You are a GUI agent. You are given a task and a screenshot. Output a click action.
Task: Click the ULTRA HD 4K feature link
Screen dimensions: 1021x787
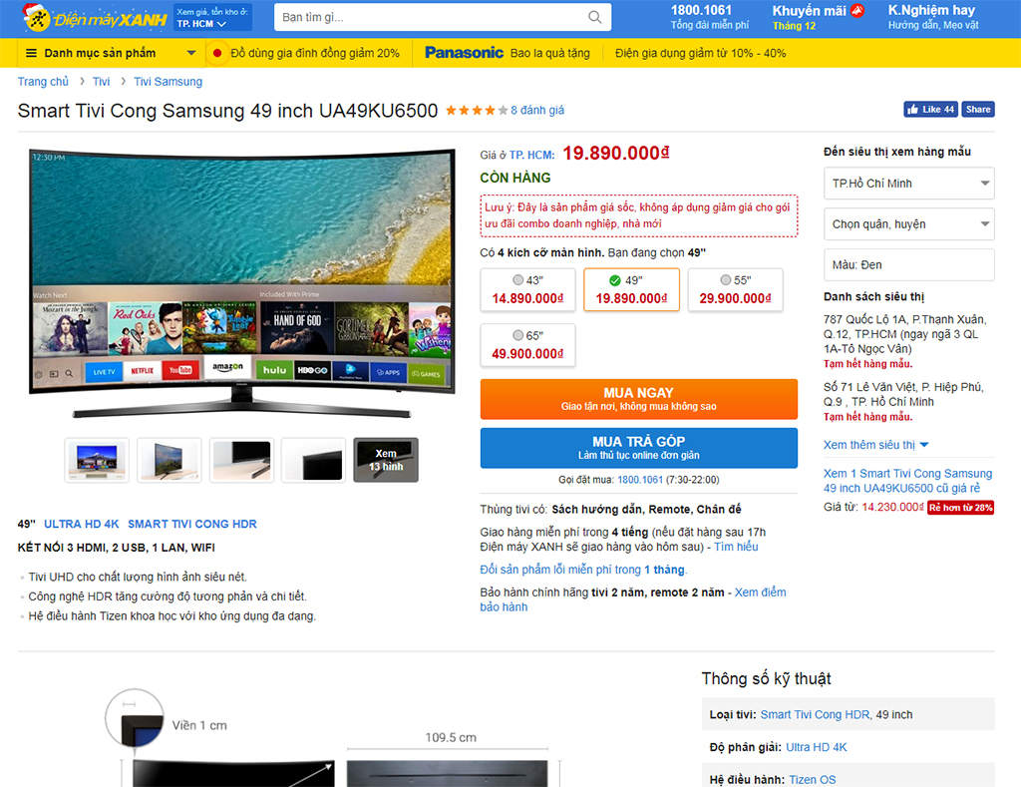82,524
